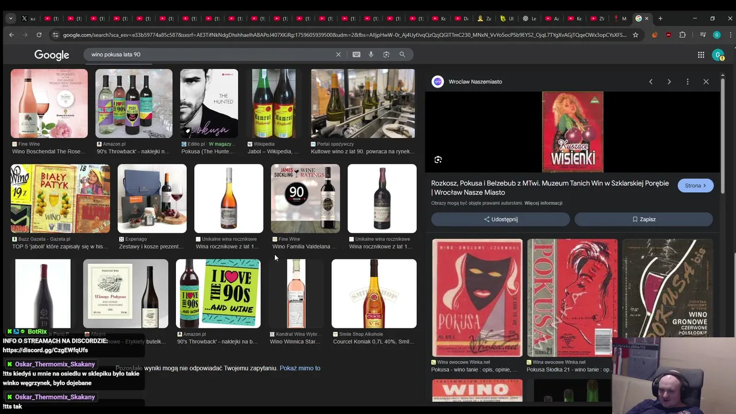Switch to the 'Za' browser tab
This screenshot has height=414, width=736.
(485, 18)
